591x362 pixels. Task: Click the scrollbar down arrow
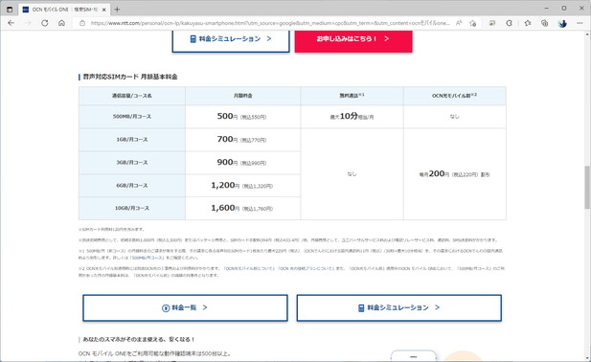pyautogui.click(x=587, y=358)
